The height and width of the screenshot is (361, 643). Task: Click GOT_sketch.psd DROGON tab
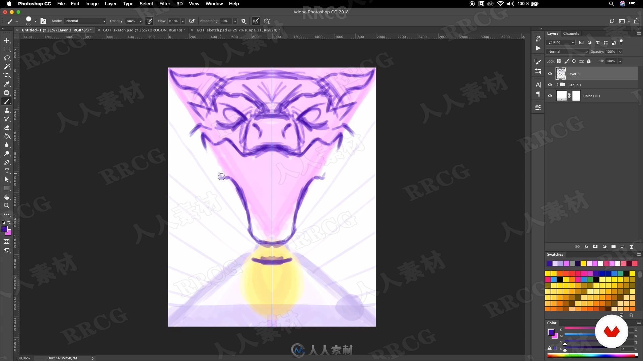[143, 30]
